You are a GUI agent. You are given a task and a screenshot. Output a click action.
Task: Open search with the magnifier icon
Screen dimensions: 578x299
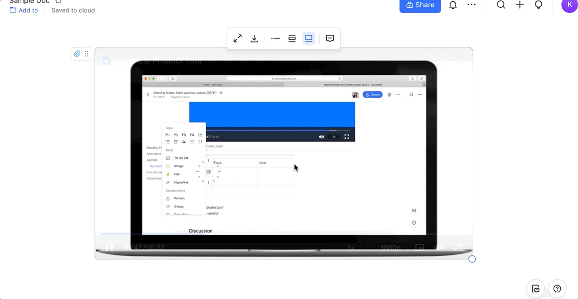[501, 5]
